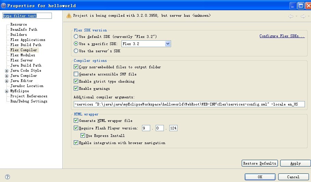This screenshot has height=182, width=311.
Task: Toggle Require Flash Player version checkbox
Action: click(76, 128)
